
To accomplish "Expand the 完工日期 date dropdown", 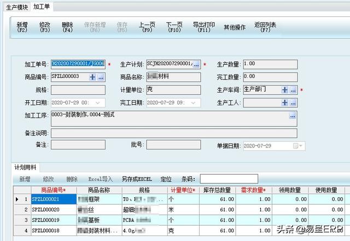I will coord(194,102).
